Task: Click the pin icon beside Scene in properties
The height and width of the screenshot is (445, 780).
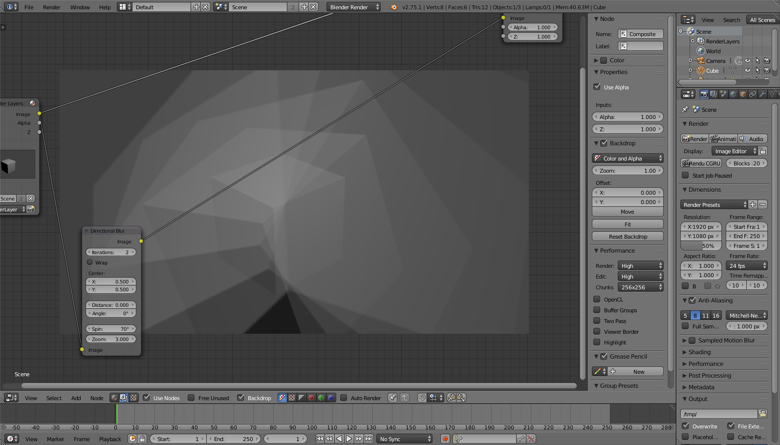Action: point(685,110)
